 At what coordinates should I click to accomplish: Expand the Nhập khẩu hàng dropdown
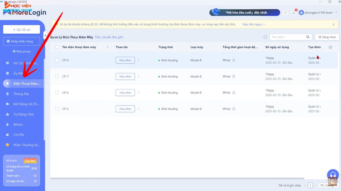pos(22,41)
